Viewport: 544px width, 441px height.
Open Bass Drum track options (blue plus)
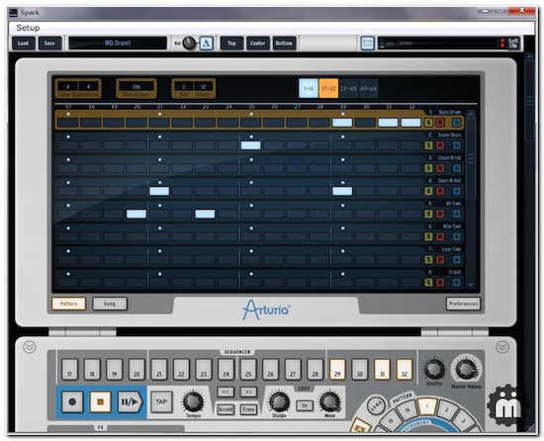457,123
